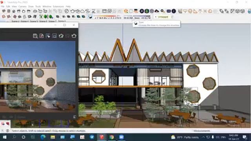The height and width of the screenshot is (141, 251).
Task: Open the Edit menu
Action: 8,6
